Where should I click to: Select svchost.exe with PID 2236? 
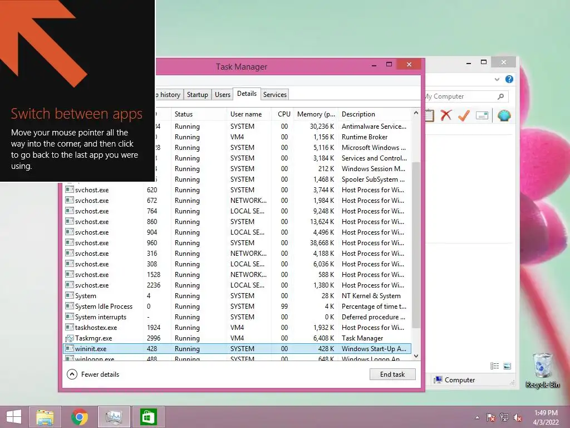click(237, 285)
